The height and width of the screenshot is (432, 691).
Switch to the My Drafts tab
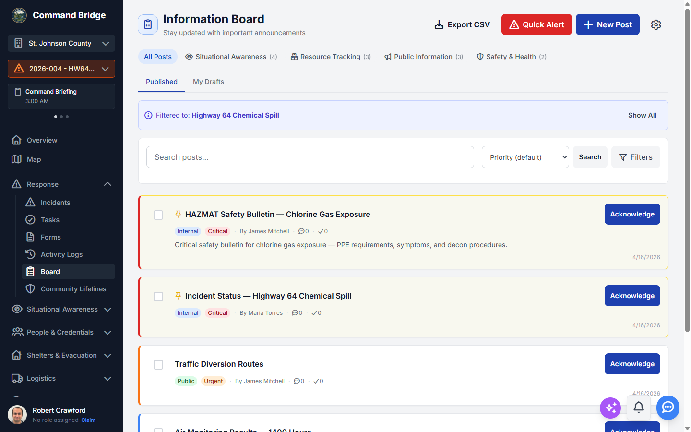208,82
